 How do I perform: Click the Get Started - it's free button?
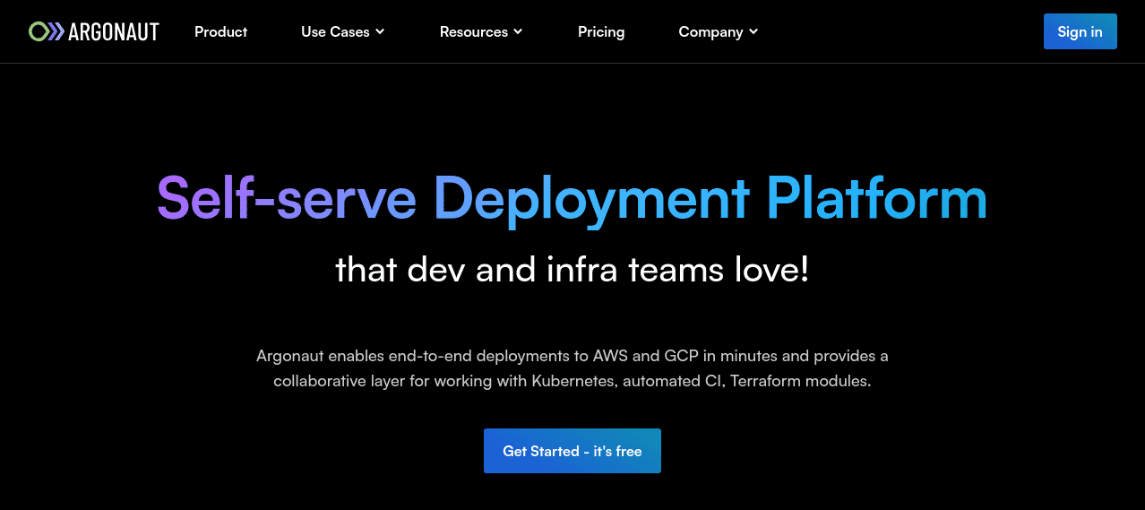pos(572,451)
